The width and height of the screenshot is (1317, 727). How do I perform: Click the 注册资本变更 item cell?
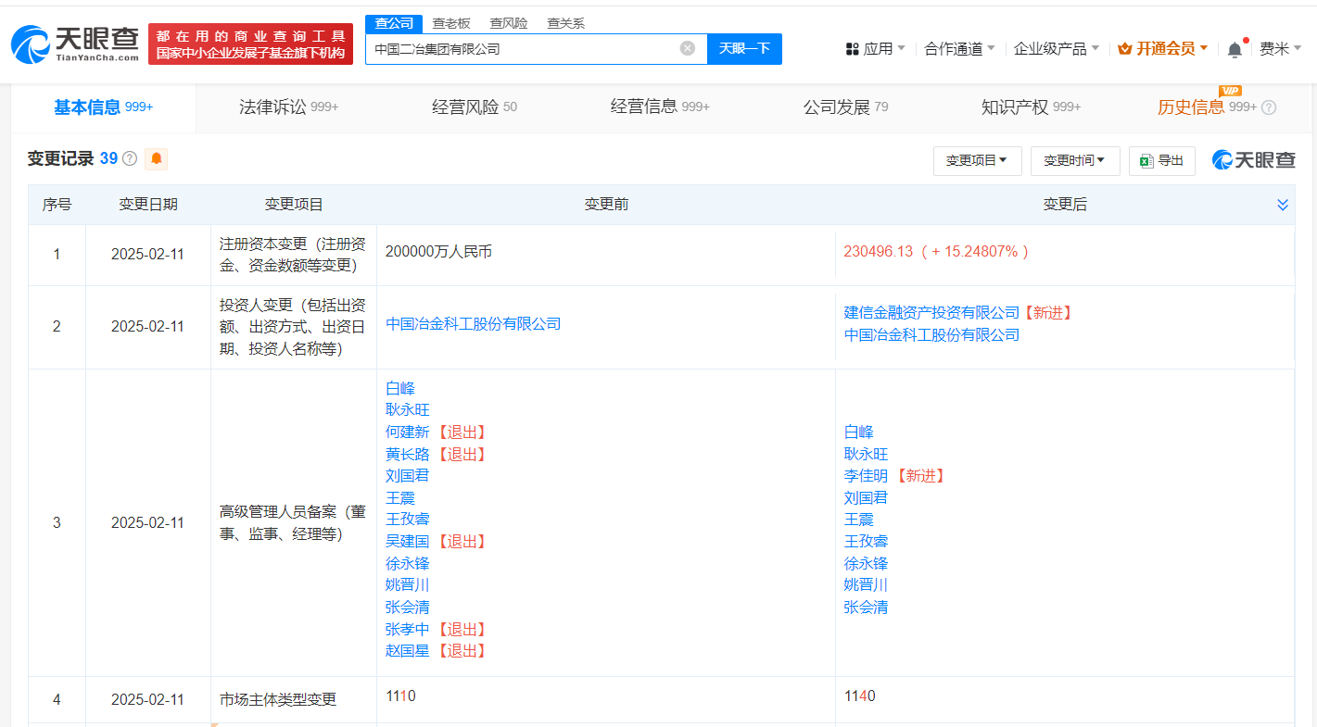click(293, 256)
